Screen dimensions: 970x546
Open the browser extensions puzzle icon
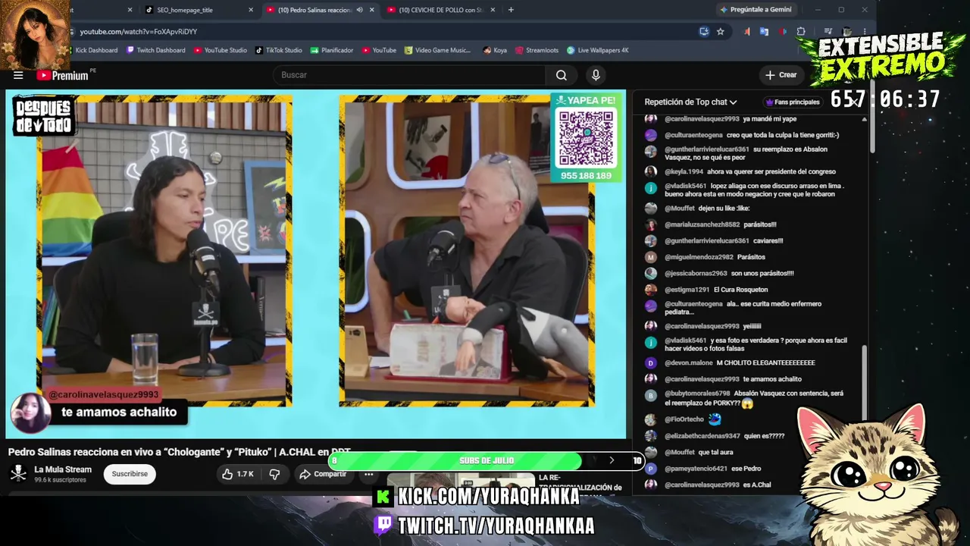[801, 32]
